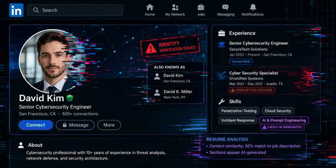Image resolution: width=336 pixels, height=168 pixels.
Task: Click the Conflicting Location warning label
Action: click(252, 90)
